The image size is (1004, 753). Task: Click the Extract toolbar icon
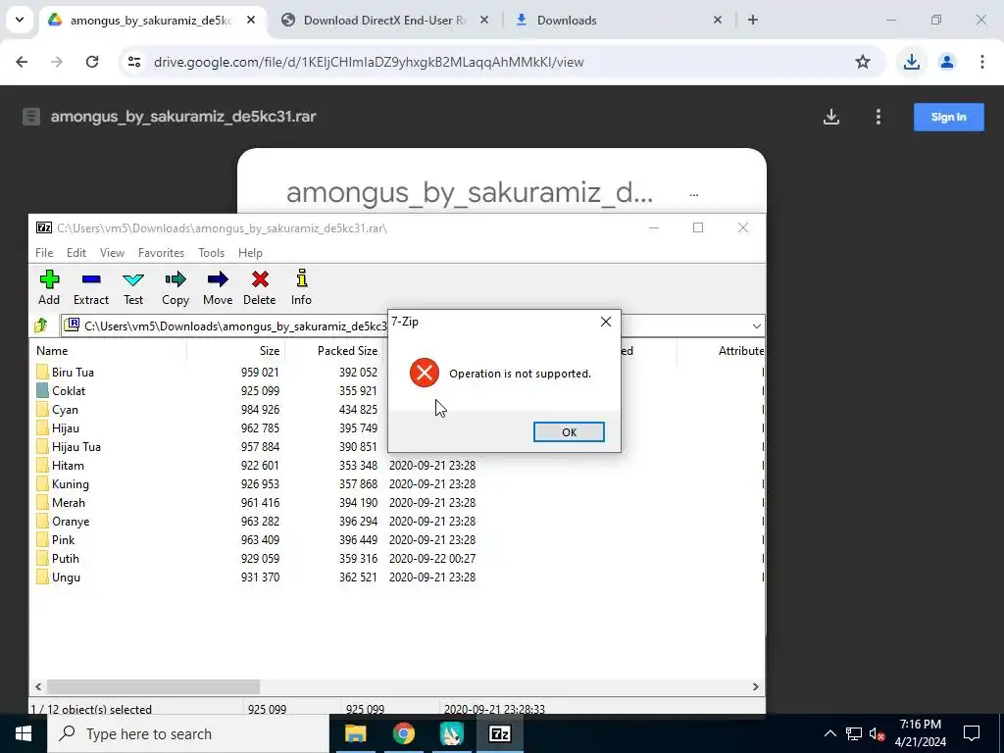coord(91,279)
